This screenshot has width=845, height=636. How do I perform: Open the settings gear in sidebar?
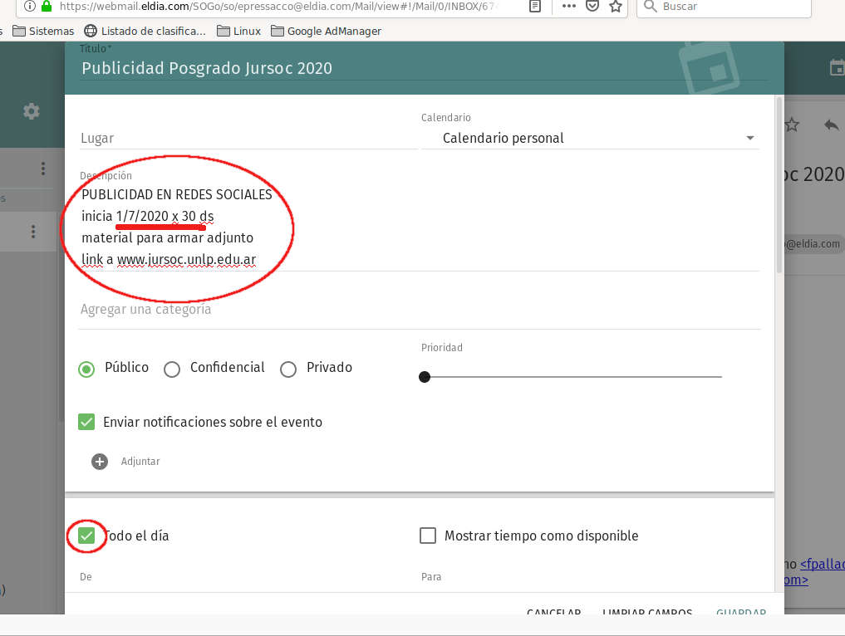point(32,111)
